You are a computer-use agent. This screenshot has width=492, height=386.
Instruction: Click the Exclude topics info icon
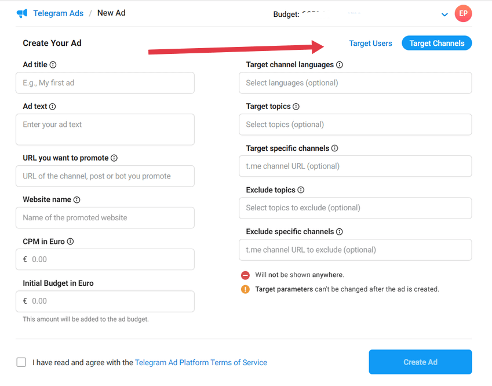pos(301,190)
